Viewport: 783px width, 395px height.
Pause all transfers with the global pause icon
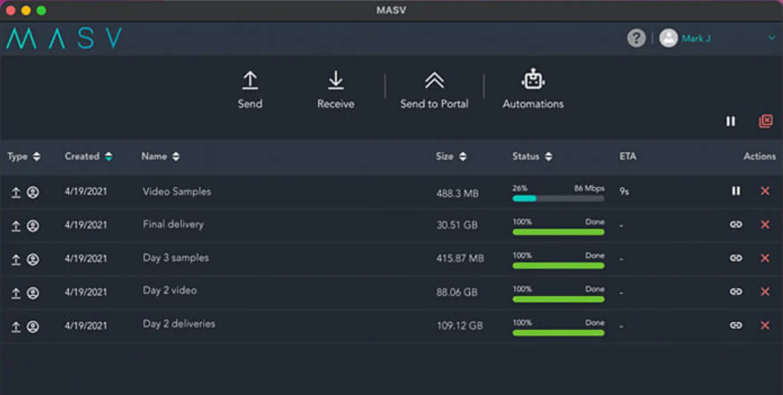click(731, 121)
